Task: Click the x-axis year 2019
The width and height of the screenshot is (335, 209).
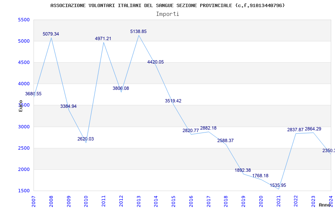Action: point(244,201)
